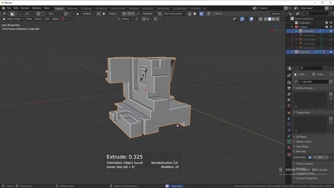The height and width of the screenshot is (188, 334).
Task: Open the Render menu
Action: (25, 8)
